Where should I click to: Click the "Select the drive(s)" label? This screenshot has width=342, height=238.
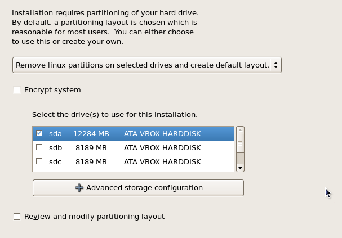[114, 115]
